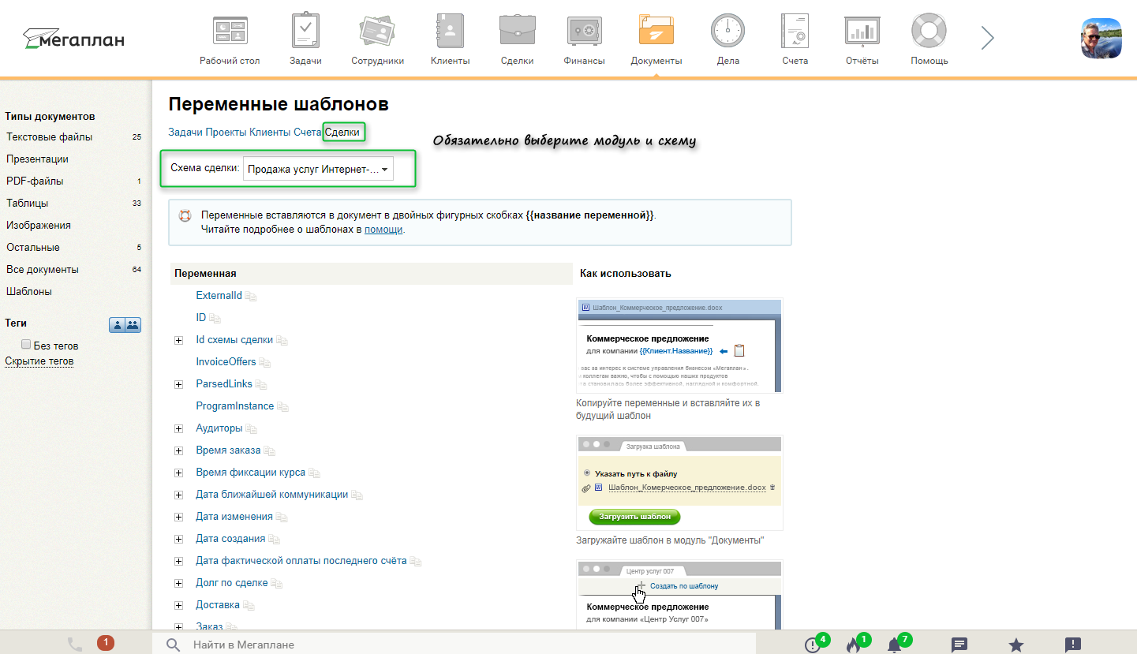
Task: Check the Без тегов checkbox
Action: coord(26,345)
